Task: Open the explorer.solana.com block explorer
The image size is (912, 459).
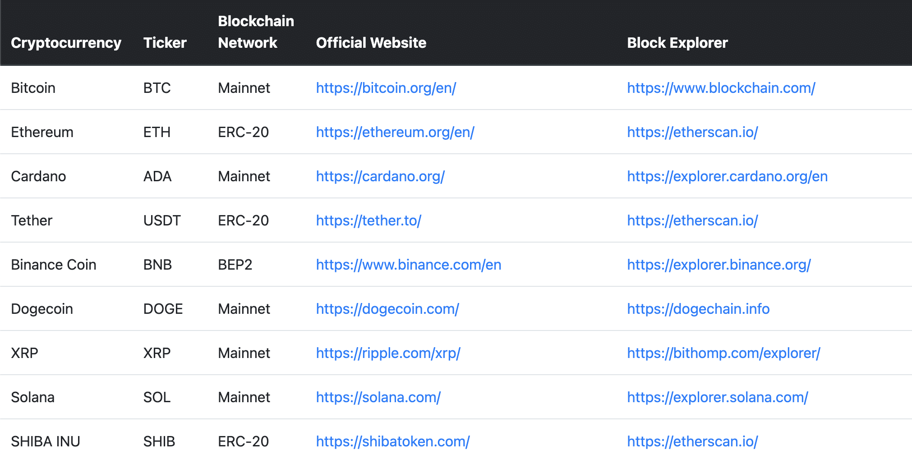Action: [x=718, y=397]
